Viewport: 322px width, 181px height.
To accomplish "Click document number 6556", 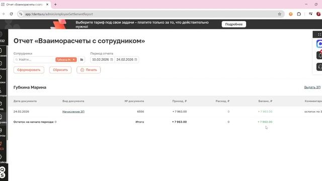I will click(x=140, y=112).
